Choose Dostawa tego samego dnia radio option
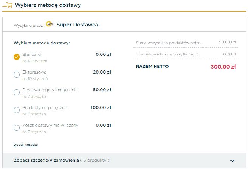This screenshot has height=170, width=249. pyautogui.click(x=17, y=92)
